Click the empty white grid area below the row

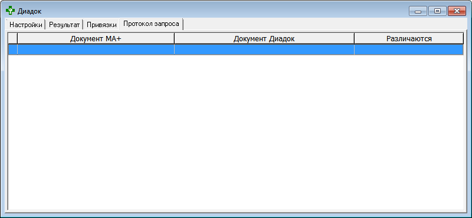(235, 133)
